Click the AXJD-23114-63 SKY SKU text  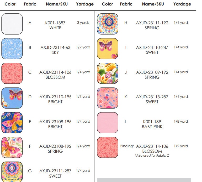point(55,50)
